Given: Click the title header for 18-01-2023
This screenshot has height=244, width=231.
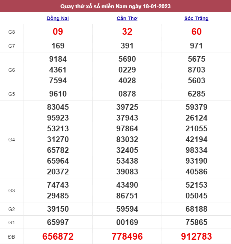Looking at the screenshot, I should [115, 6].
